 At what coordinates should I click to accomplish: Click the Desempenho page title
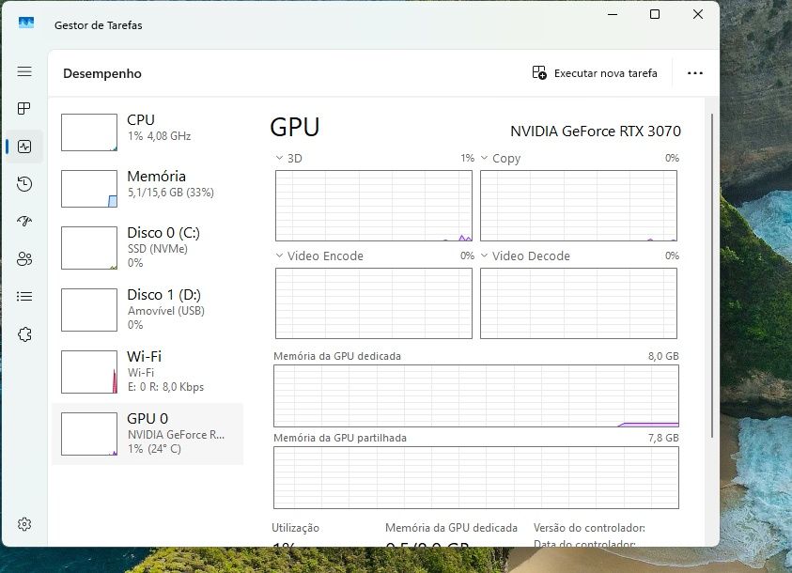[x=102, y=73]
